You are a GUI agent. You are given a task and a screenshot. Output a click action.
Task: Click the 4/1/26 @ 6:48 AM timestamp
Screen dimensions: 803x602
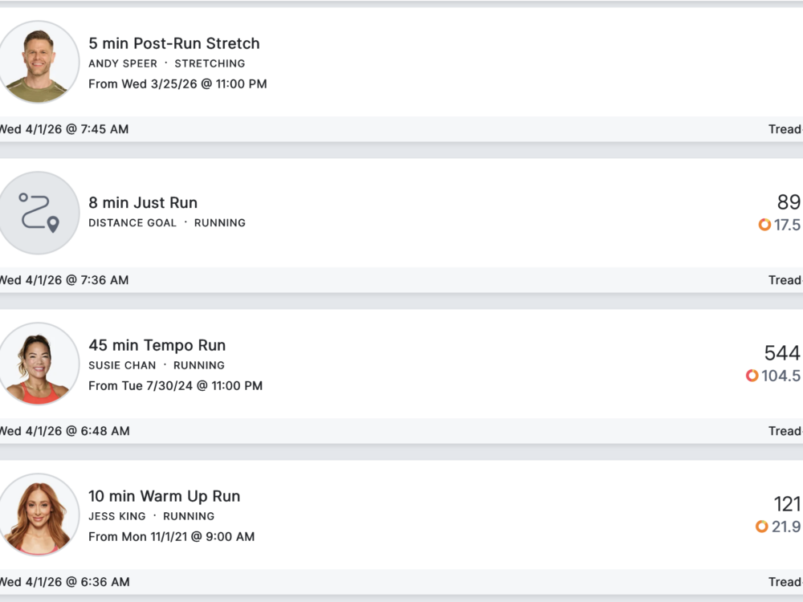click(x=64, y=431)
